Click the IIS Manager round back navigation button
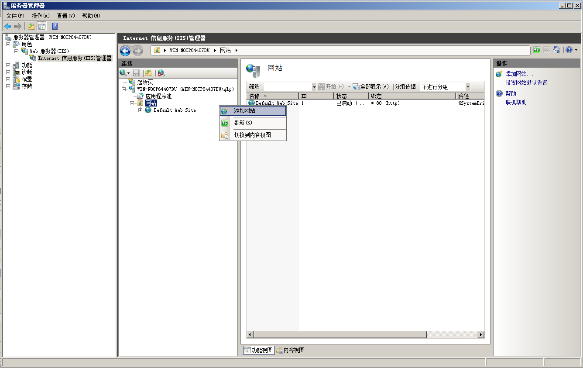Viewport: 583px width, 368px height. pyautogui.click(x=125, y=51)
